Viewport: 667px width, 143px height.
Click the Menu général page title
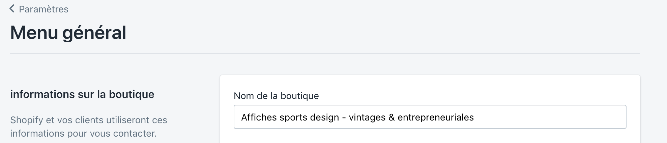click(x=68, y=33)
